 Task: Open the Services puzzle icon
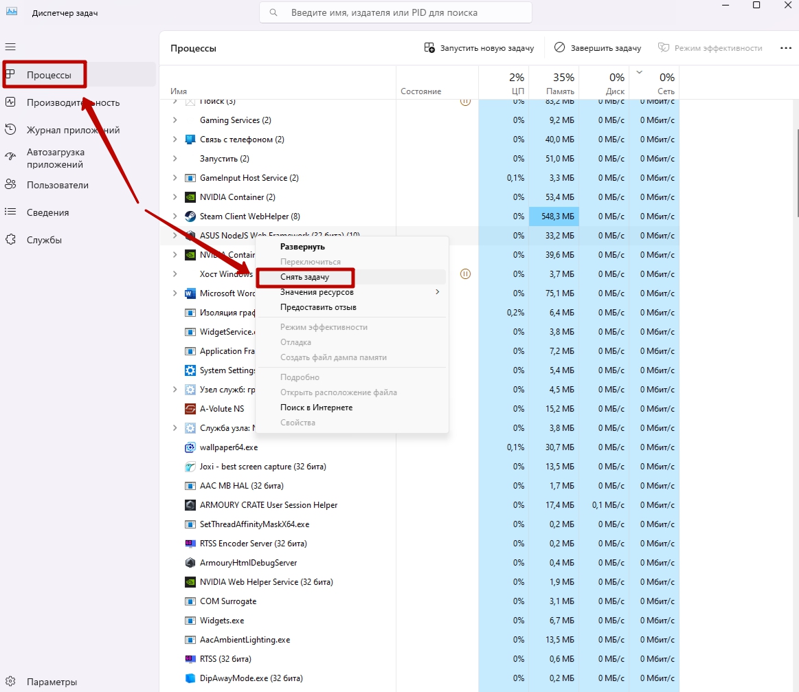coord(10,240)
